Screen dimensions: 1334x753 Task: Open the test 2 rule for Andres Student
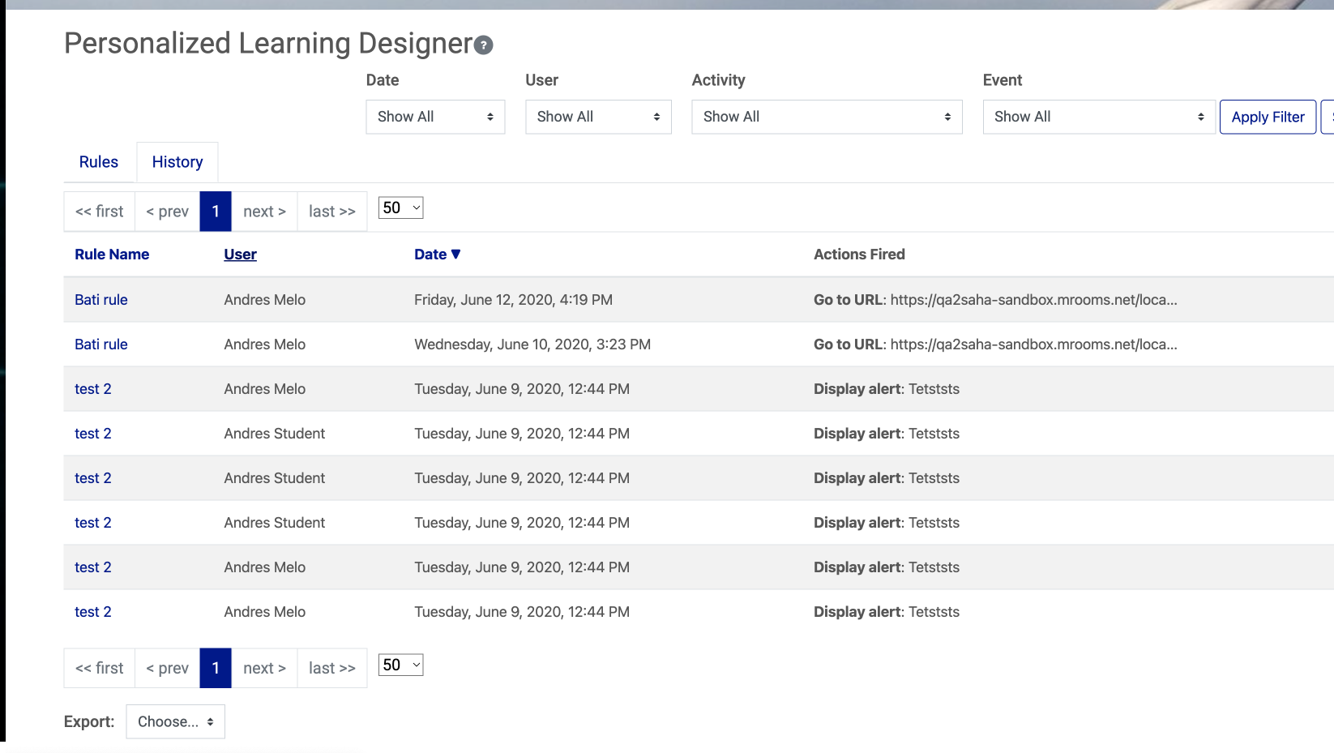92,433
